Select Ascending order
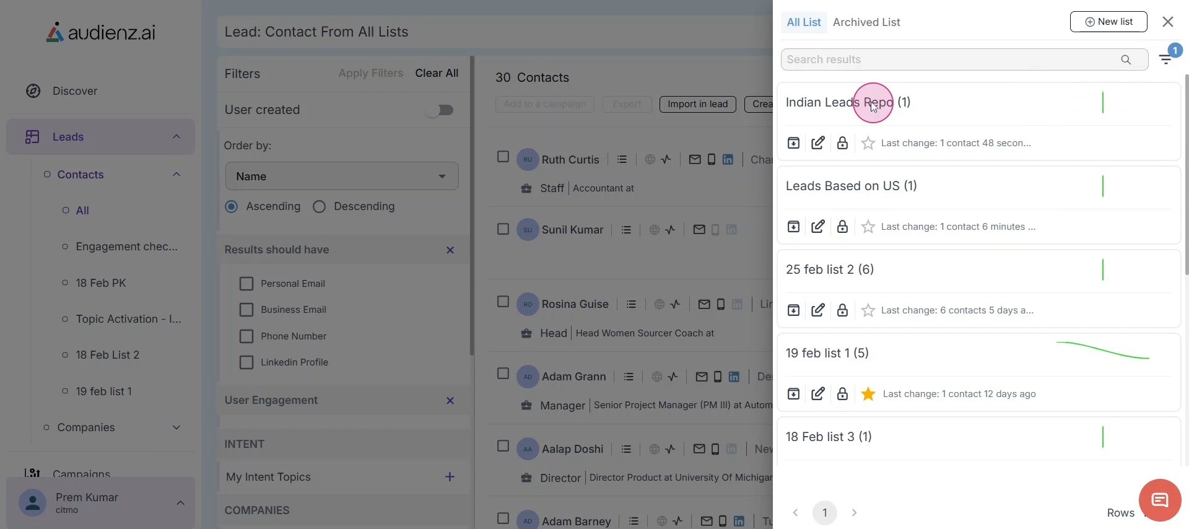 pos(232,206)
